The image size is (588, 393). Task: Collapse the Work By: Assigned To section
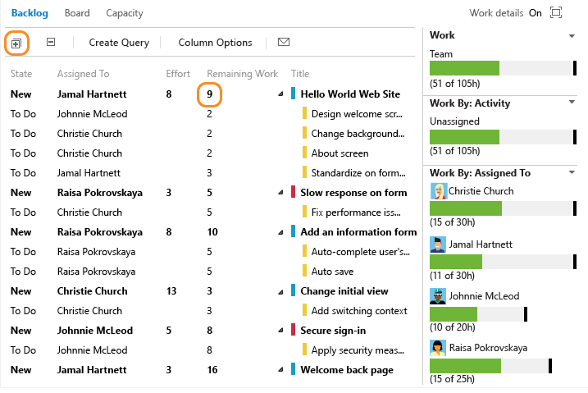572,172
